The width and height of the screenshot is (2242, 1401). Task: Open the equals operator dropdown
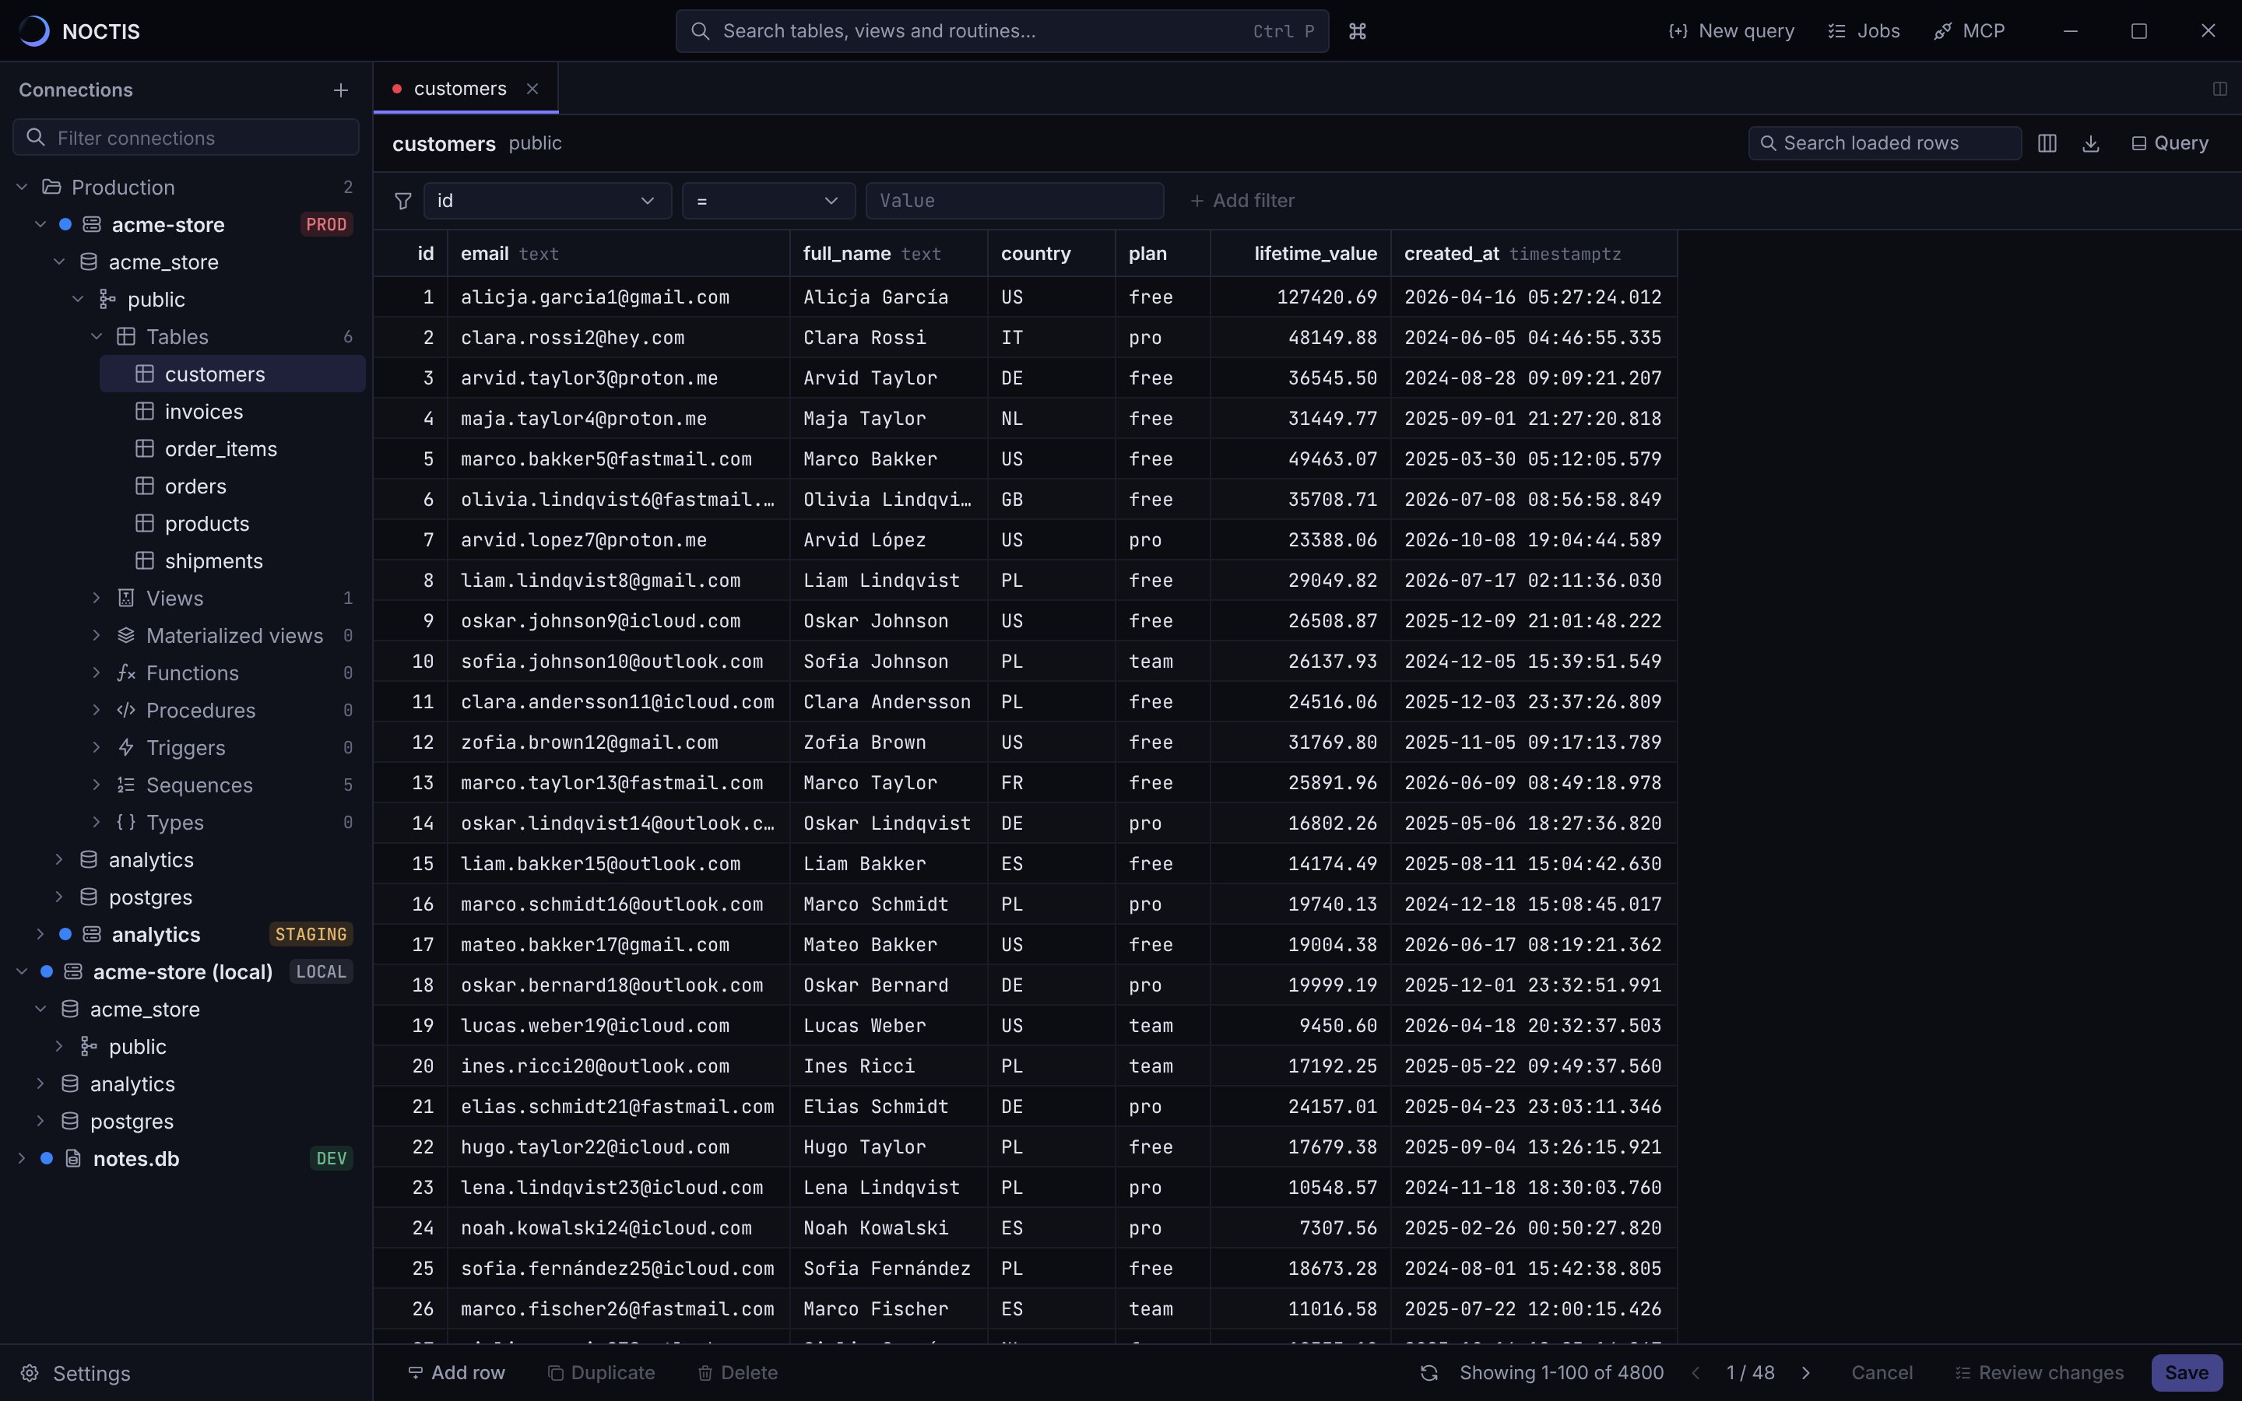(768, 201)
